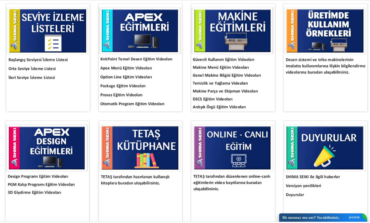Open Makine Parça ve Ekipman Videoları
This screenshot has height=223, width=370.
[x=225, y=91]
